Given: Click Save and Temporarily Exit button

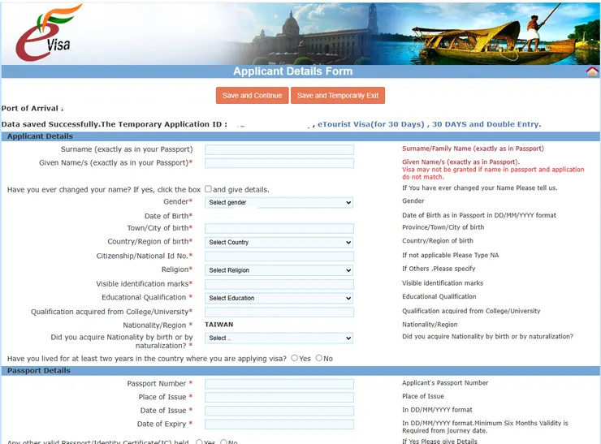Looking at the screenshot, I should coord(338,96).
